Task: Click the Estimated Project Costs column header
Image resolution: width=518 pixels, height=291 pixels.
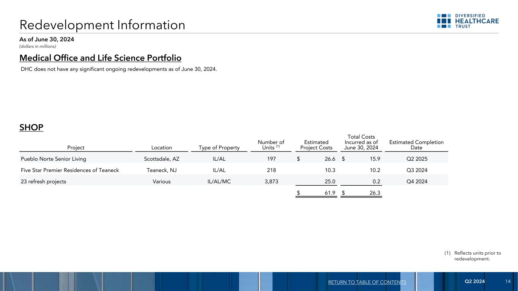Action: pyautogui.click(x=316, y=145)
